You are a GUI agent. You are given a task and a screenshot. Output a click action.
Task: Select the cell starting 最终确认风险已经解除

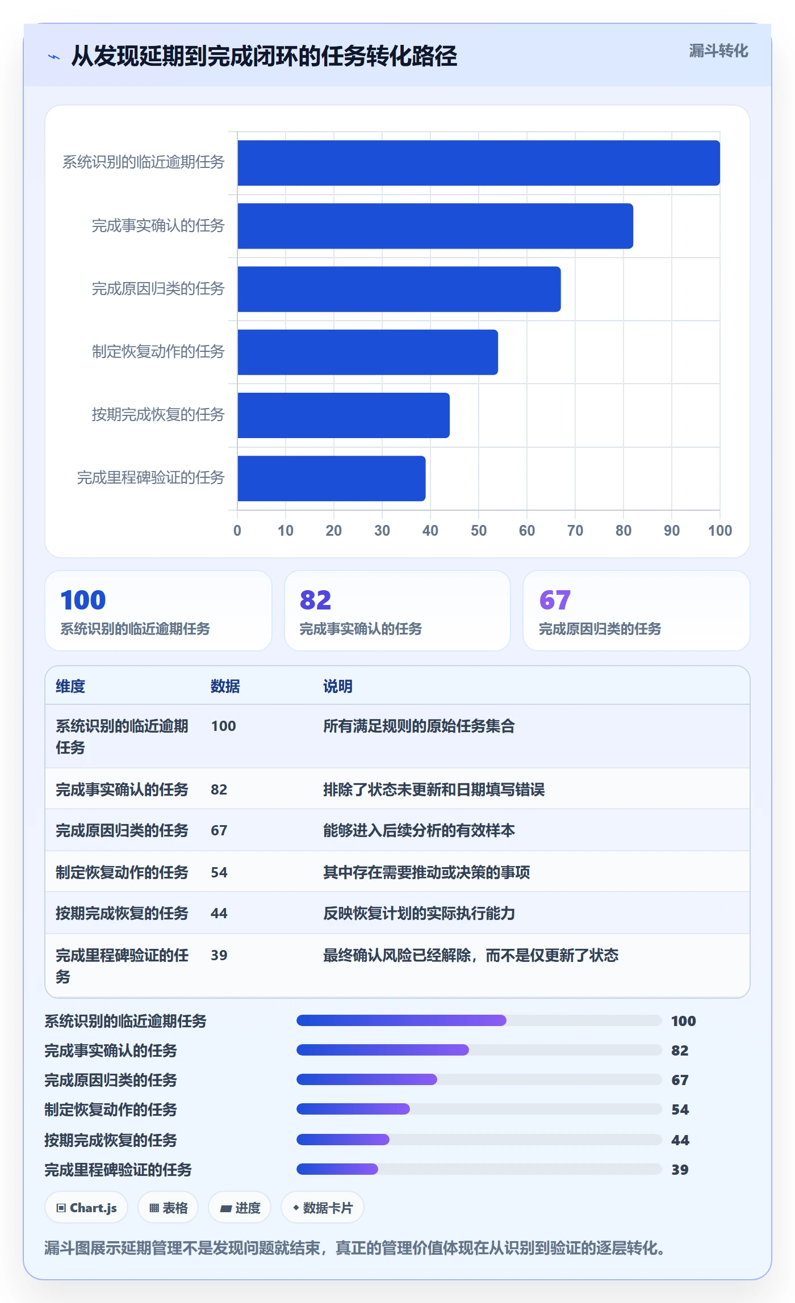(x=471, y=955)
